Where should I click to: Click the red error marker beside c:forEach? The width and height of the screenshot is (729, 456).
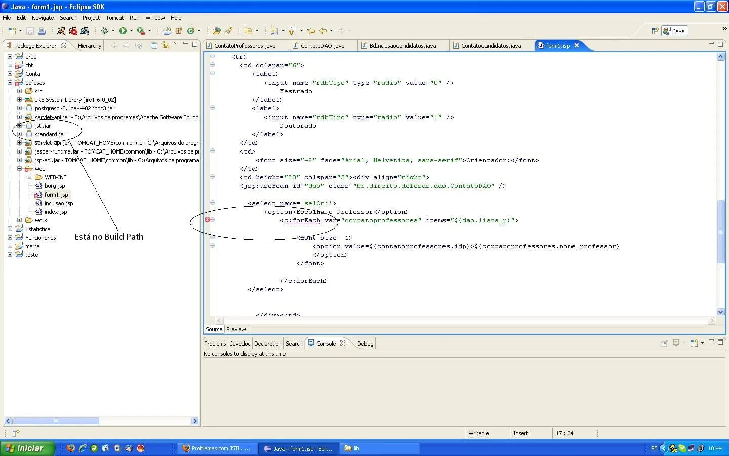click(207, 220)
